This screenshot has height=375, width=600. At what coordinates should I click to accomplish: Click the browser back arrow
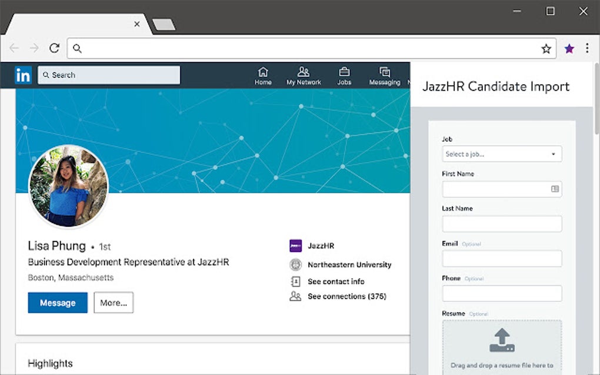pyautogui.click(x=14, y=48)
